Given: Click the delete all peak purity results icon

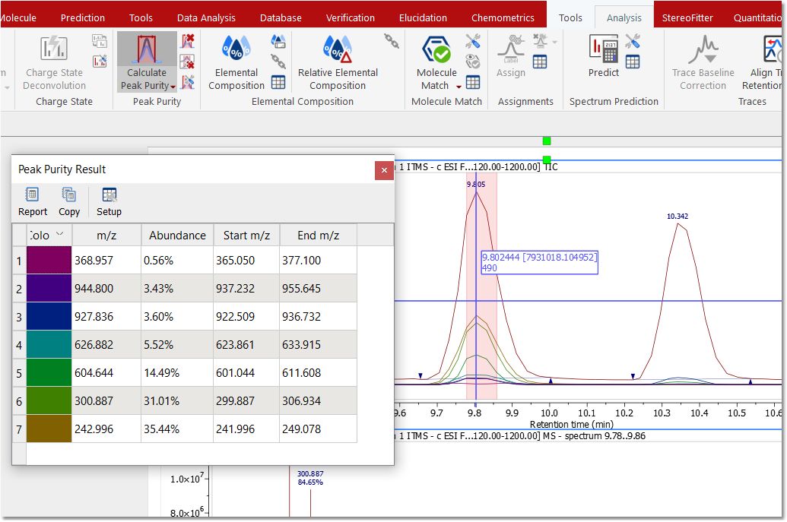Looking at the screenshot, I should click(187, 62).
